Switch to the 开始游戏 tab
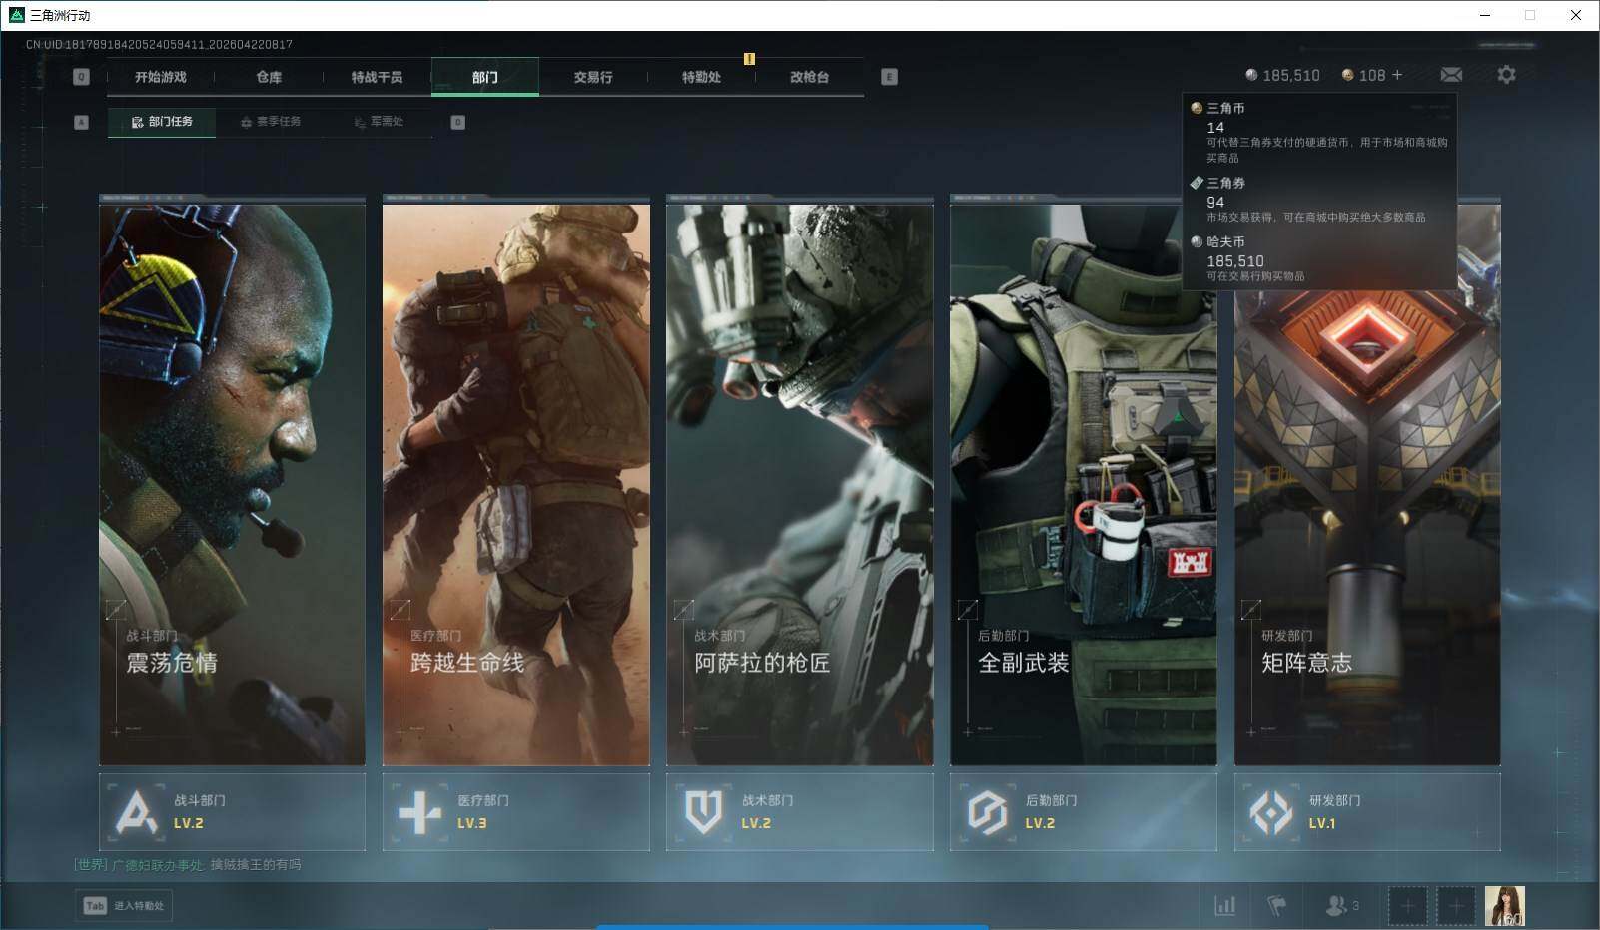1600x930 pixels. click(161, 77)
